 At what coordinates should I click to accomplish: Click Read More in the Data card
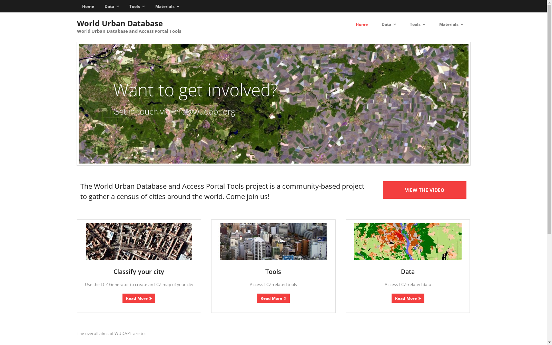(408, 298)
